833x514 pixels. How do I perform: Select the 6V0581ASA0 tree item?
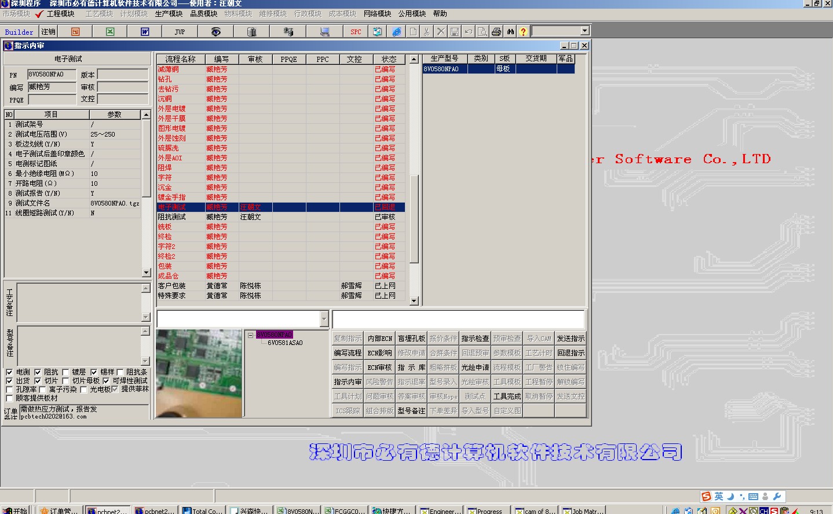coord(285,343)
